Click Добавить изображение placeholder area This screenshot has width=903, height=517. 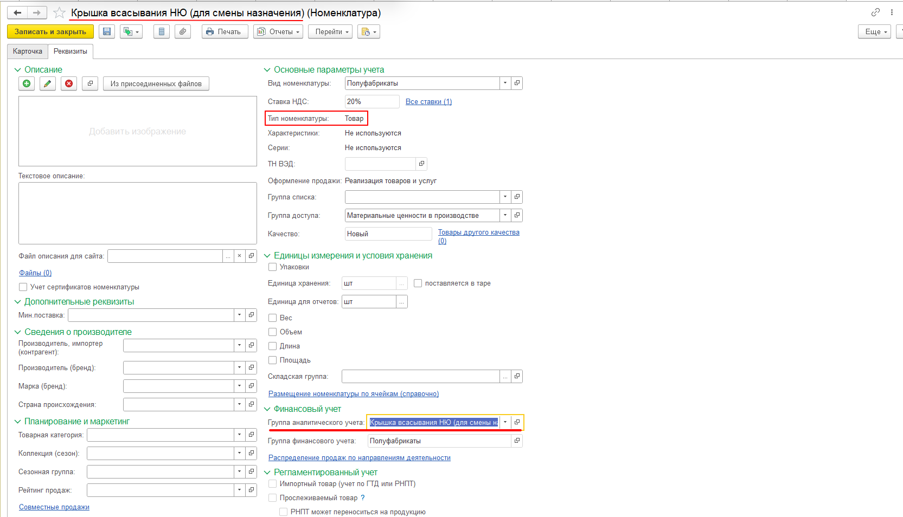pyautogui.click(x=137, y=131)
